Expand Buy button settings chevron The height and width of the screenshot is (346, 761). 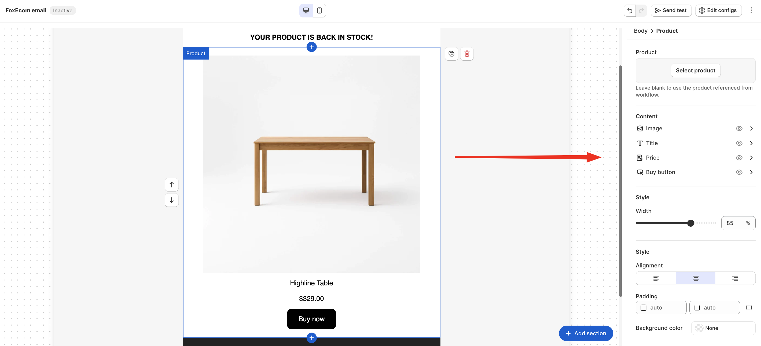coord(751,172)
